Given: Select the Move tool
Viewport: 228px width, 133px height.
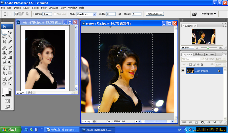Looking at the screenshot, I should tap(10, 32).
